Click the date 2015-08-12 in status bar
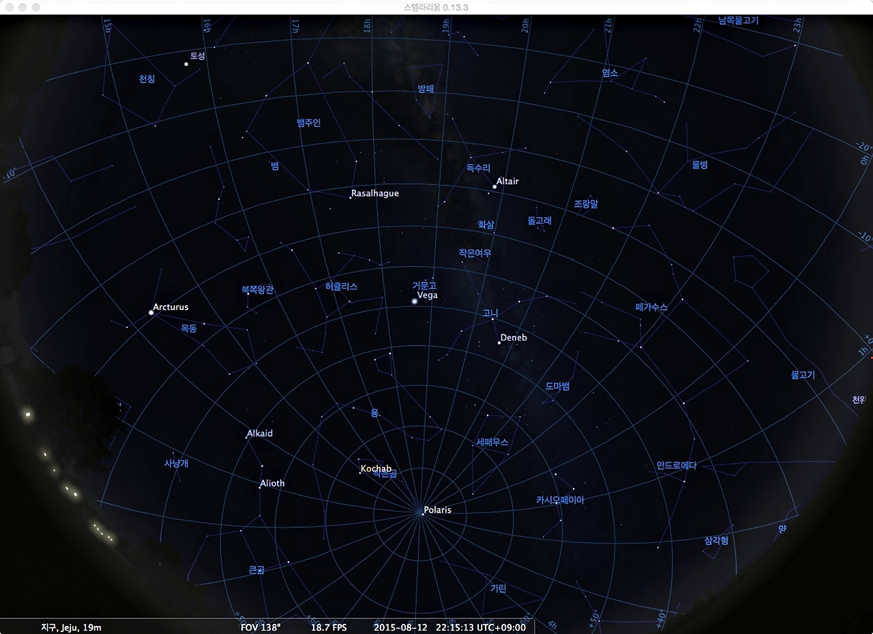The height and width of the screenshot is (634, 873). coord(400,627)
